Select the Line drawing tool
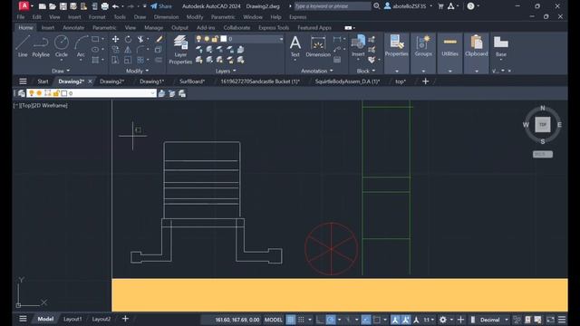The height and width of the screenshot is (326, 580). (x=22, y=46)
